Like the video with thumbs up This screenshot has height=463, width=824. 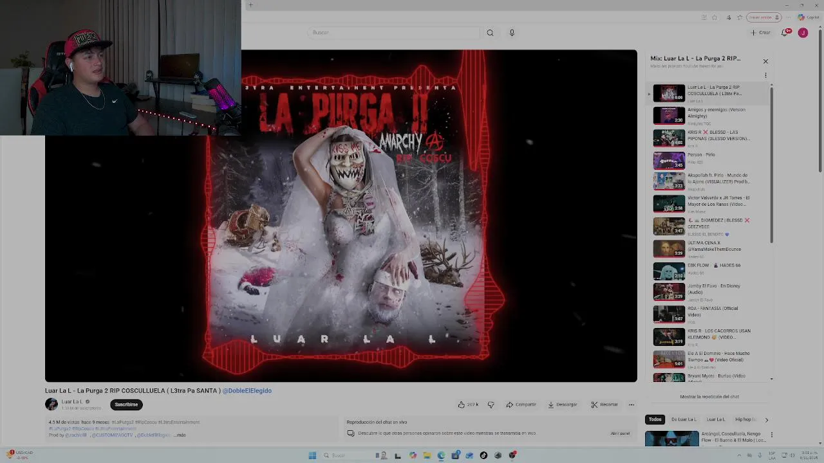pos(468,404)
